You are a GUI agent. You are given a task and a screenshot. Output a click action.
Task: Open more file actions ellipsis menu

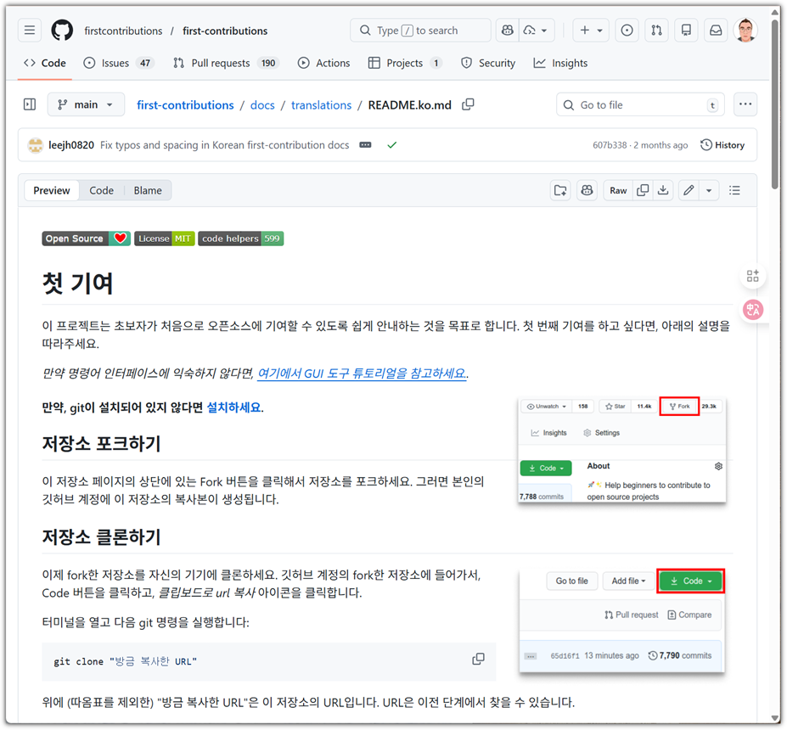click(745, 104)
